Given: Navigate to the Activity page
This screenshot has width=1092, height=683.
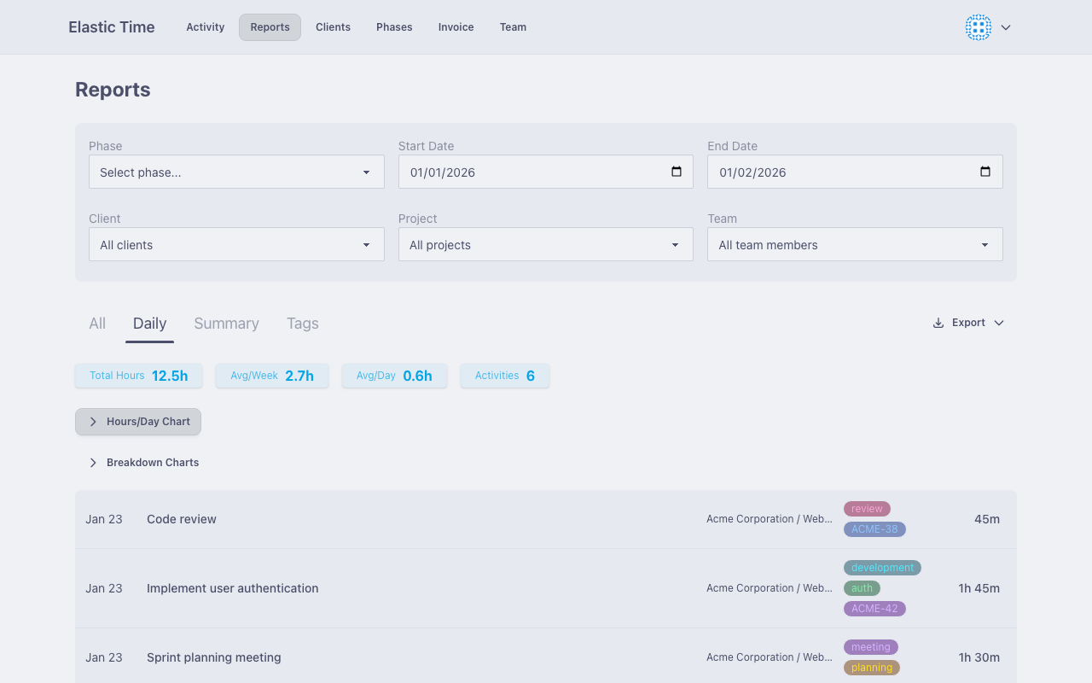Looking at the screenshot, I should [205, 26].
